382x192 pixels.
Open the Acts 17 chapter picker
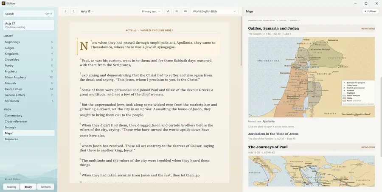pyautogui.click(x=87, y=11)
